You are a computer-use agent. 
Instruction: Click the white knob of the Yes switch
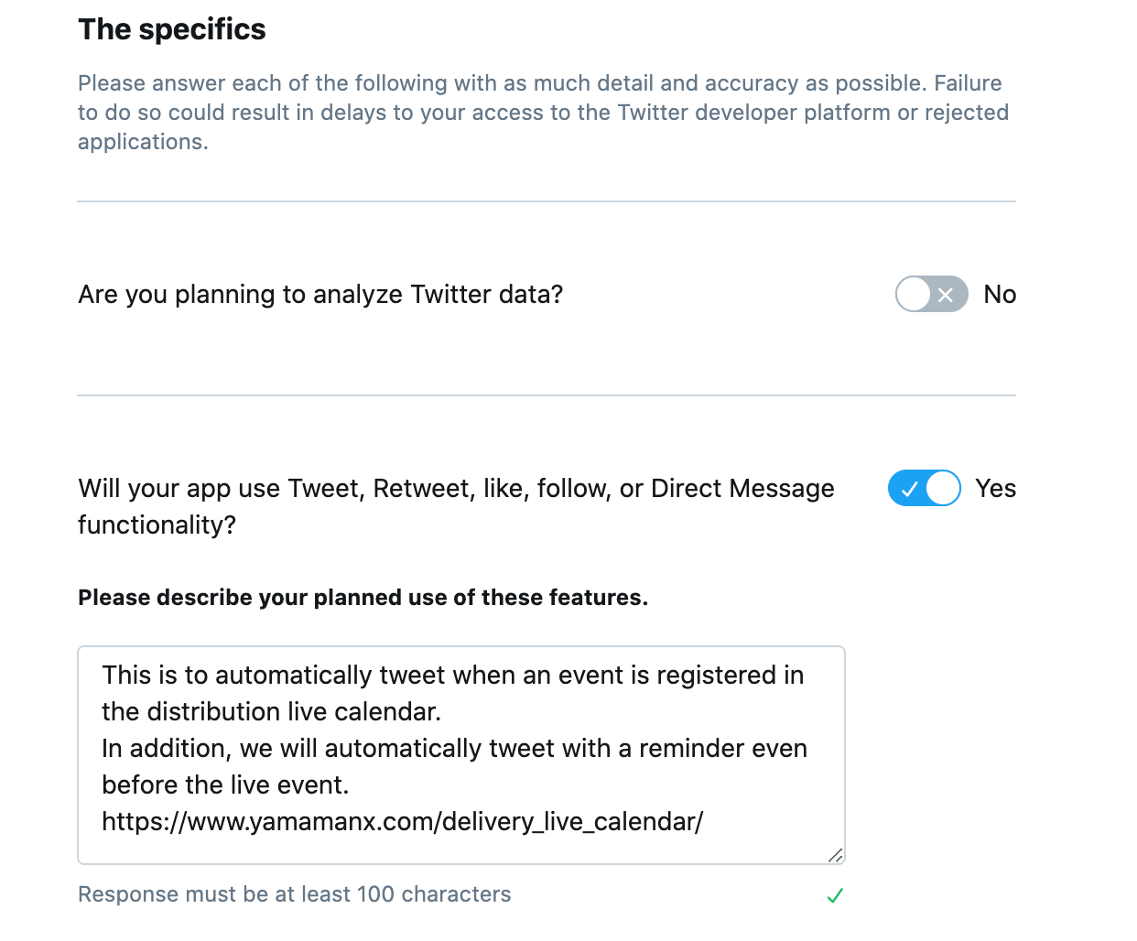coord(943,488)
